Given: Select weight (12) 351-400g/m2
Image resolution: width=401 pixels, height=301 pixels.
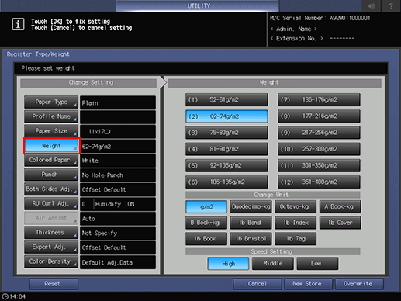Looking at the screenshot, I should (x=319, y=182).
